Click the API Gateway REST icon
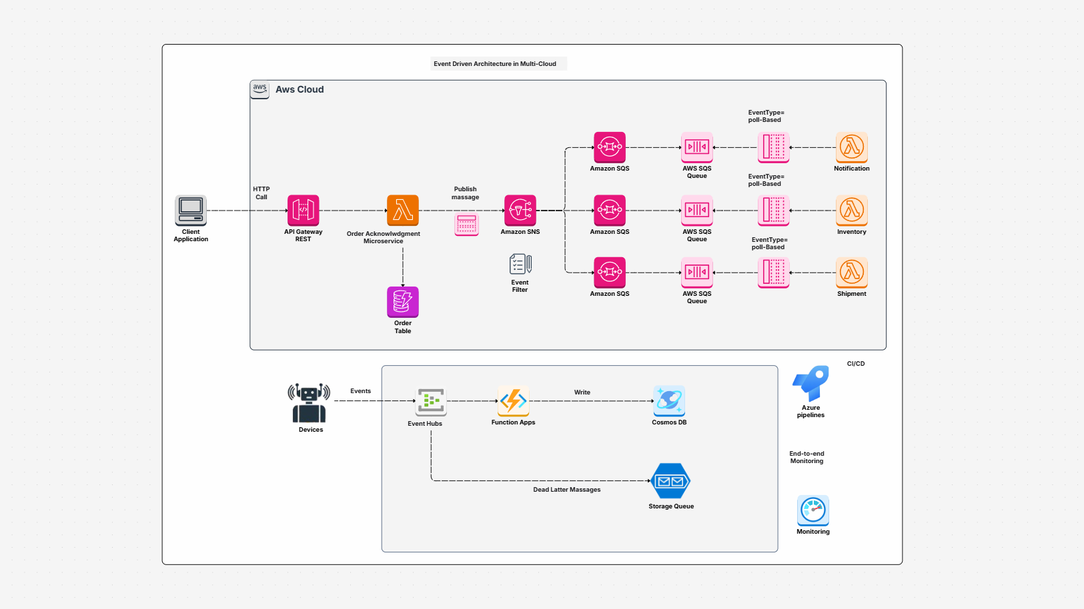The height and width of the screenshot is (609, 1084). pos(303,211)
